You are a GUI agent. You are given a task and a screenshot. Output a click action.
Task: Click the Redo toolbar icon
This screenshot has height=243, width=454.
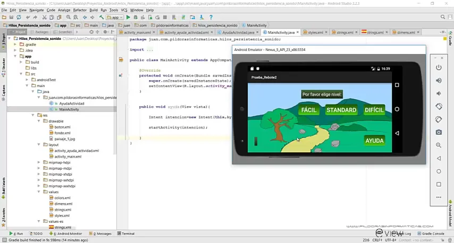pos(35,18)
